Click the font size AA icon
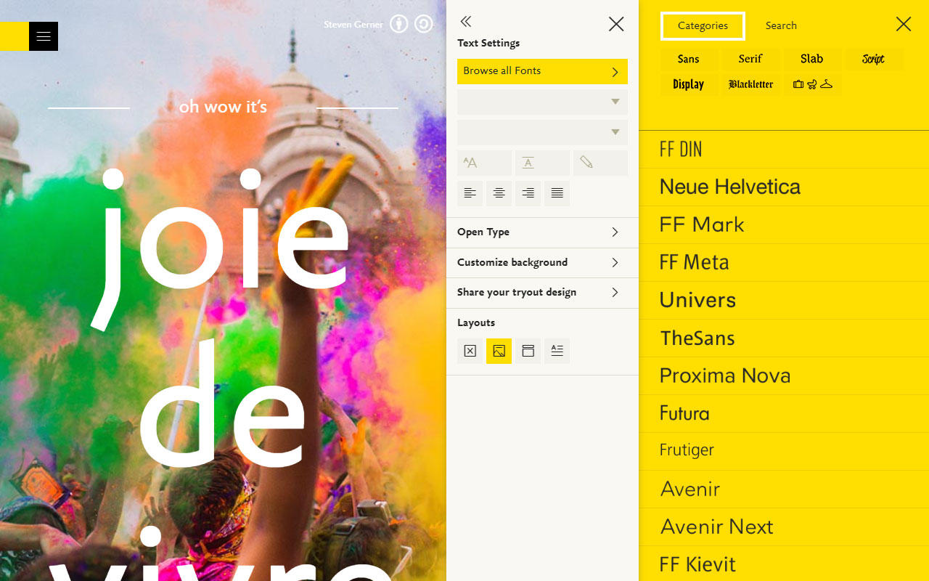 [x=484, y=163]
